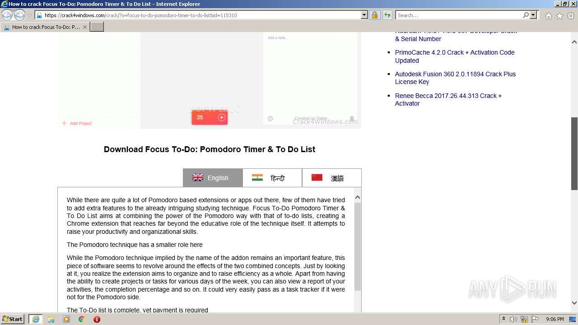This screenshot has height=325, width=578.
Task: Click the refresh page icon
Action: [387, 15]
